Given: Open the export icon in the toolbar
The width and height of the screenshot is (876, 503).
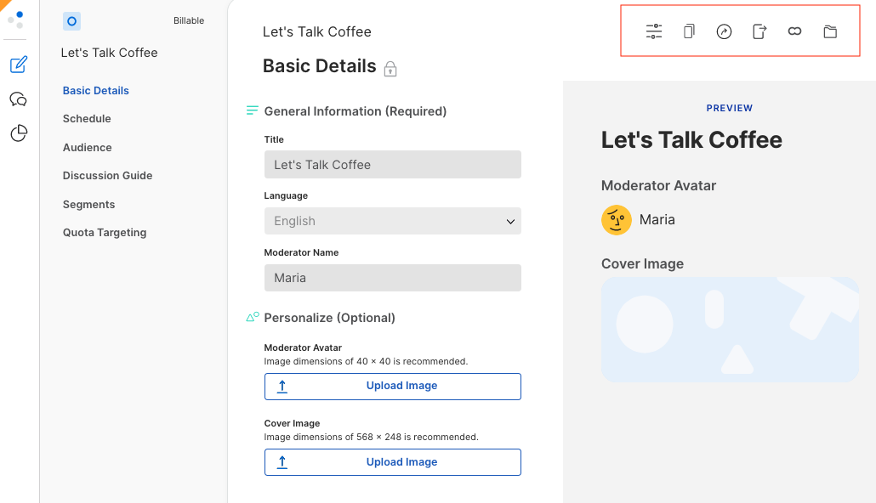Looking at the screenshot, I should (x=759, y=31).
